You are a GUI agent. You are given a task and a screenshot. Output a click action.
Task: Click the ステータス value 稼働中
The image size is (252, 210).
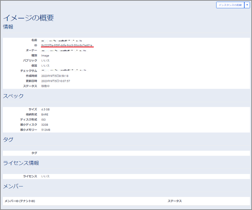pos(46,86)
